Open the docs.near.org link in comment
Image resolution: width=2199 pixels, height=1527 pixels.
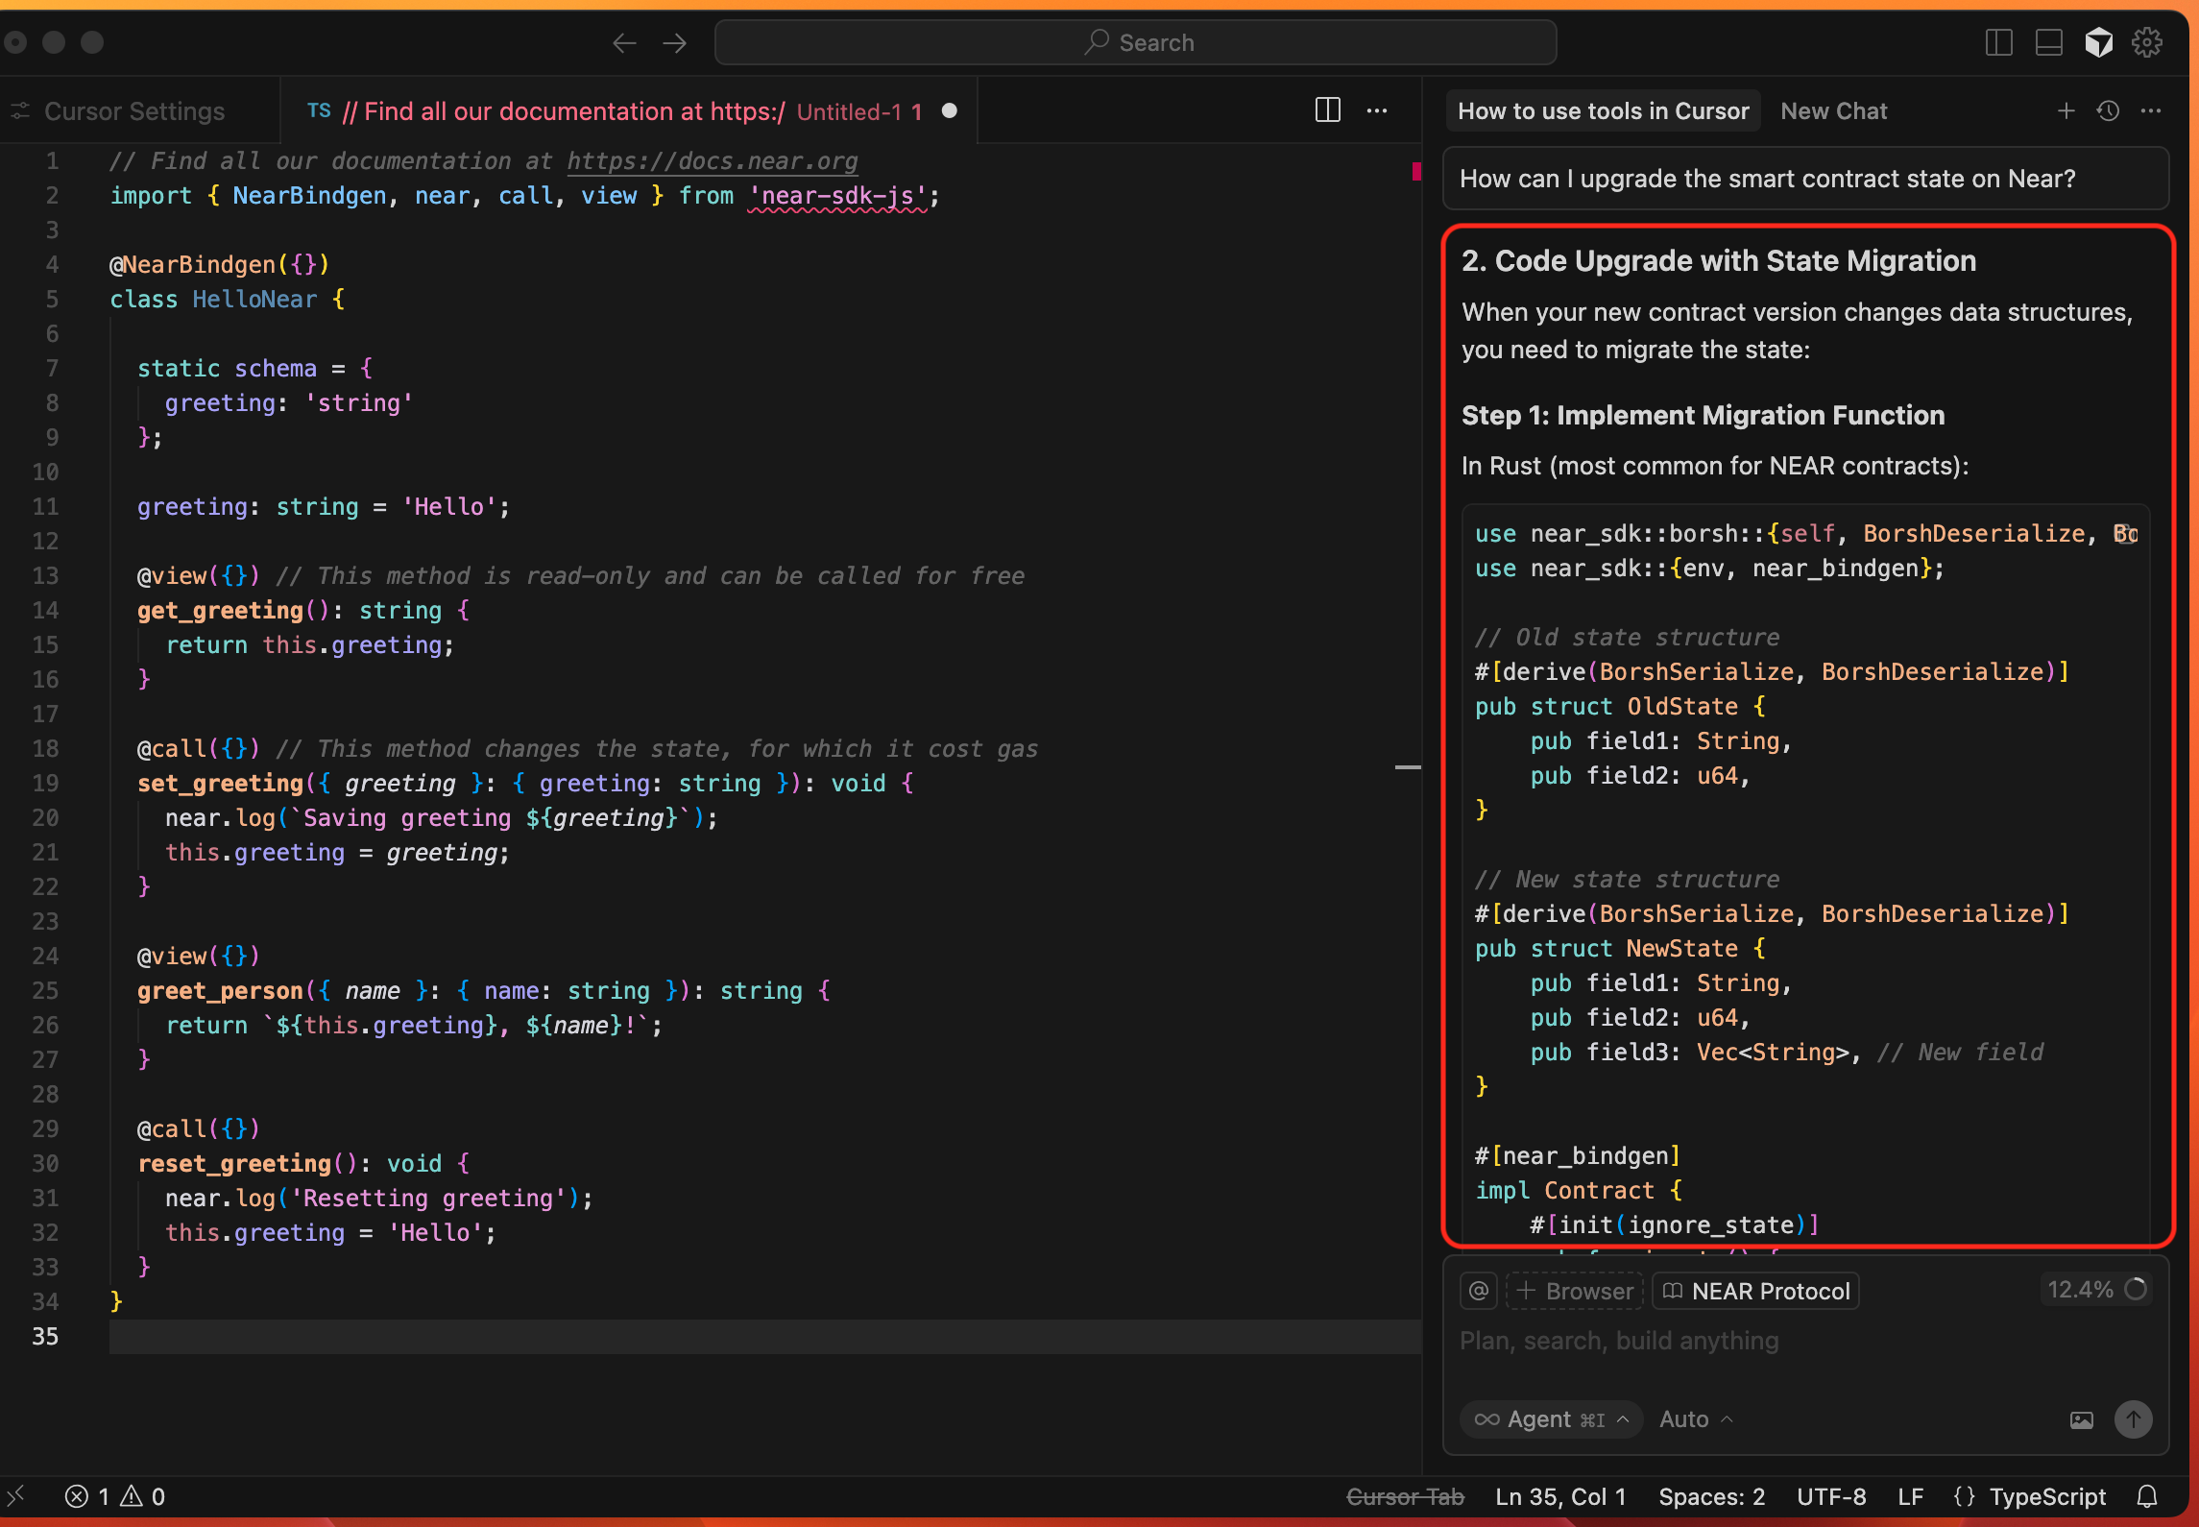pos(711,160)
